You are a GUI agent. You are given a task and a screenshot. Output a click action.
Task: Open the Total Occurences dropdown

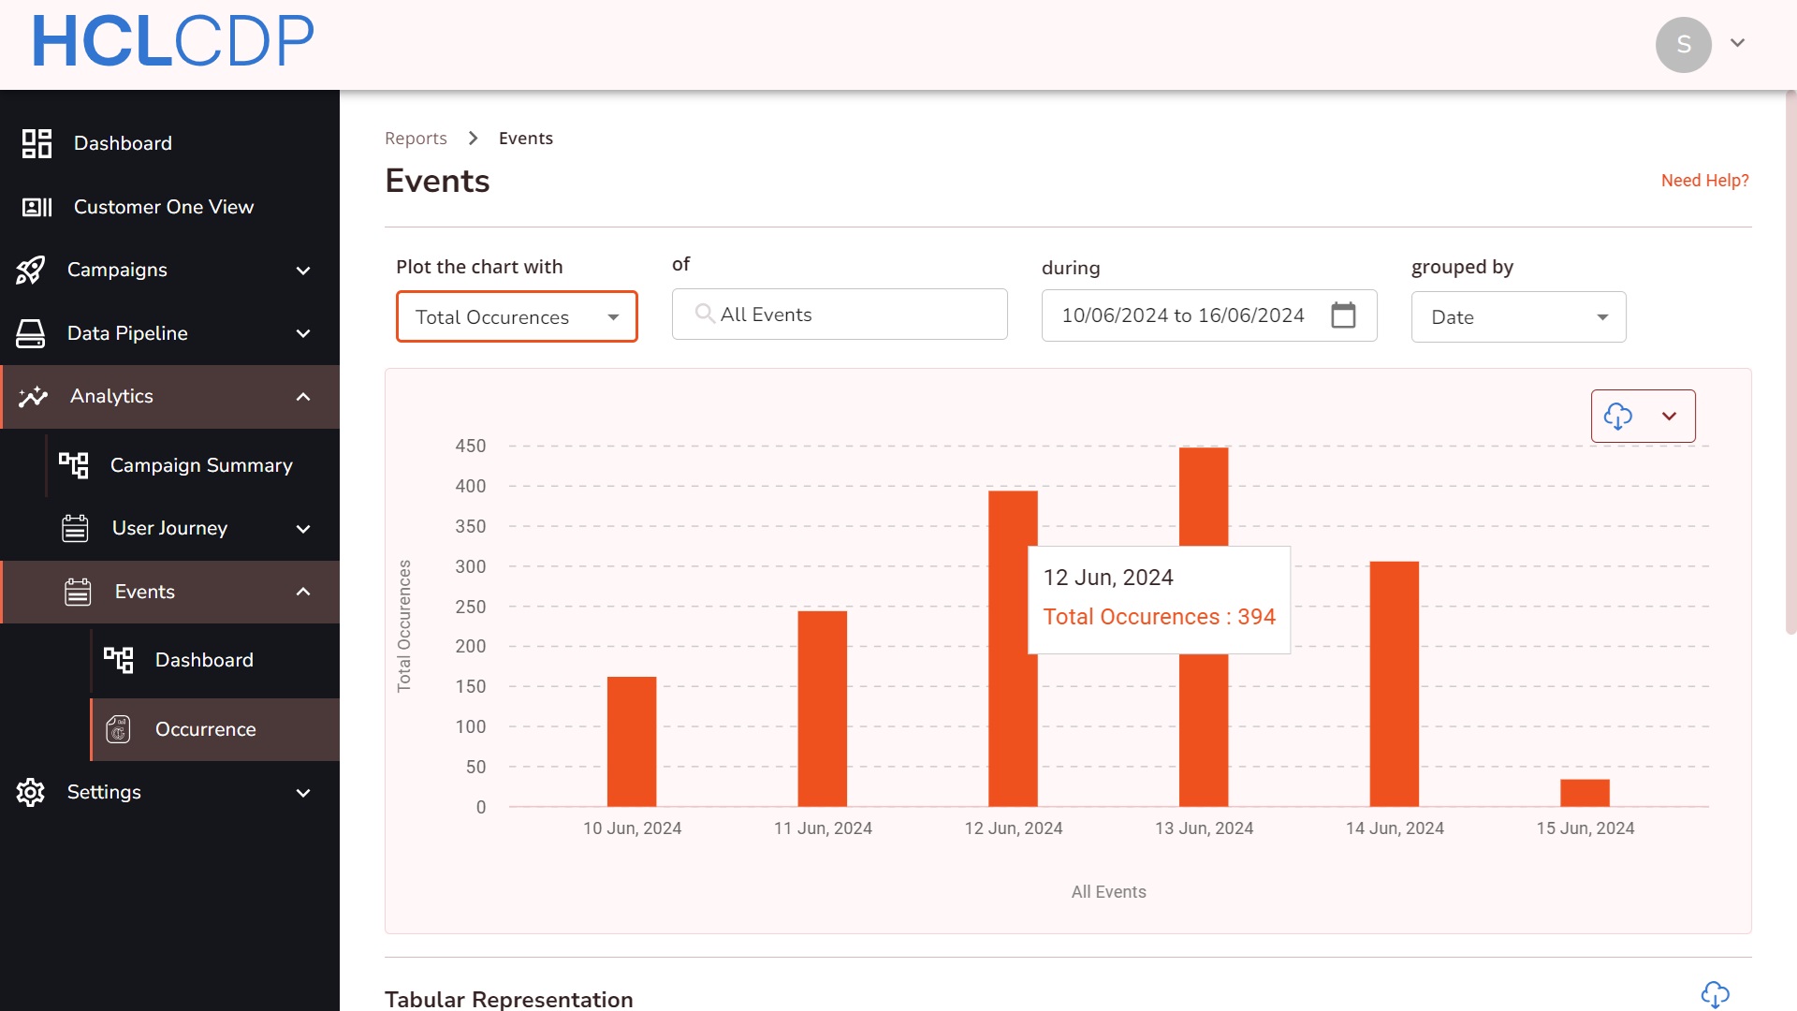click(x=517, y=316)
